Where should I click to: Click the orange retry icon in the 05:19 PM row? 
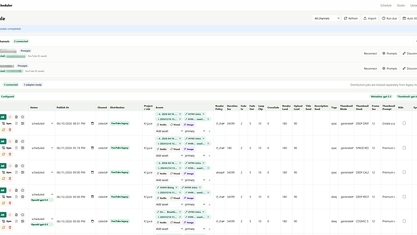click(x=3, y=154)
